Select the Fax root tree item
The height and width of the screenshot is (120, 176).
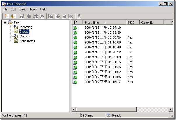point(17,22)
